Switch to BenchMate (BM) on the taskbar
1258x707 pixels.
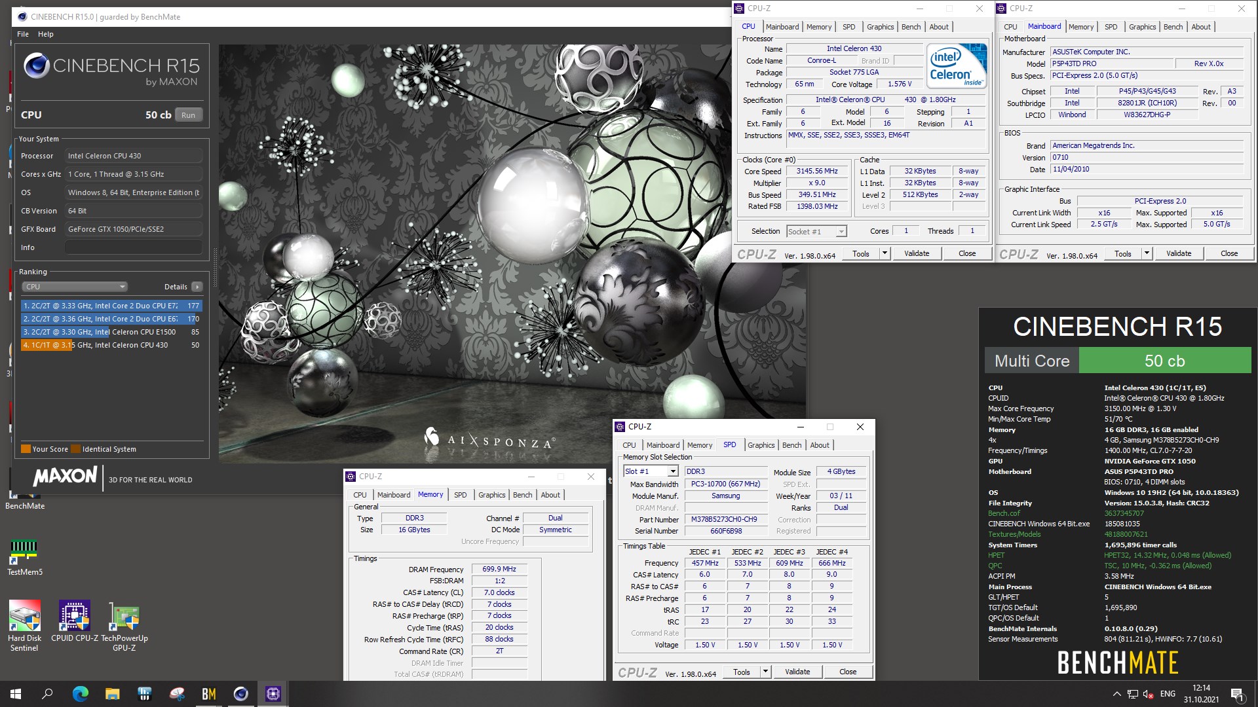click(208, 694)
